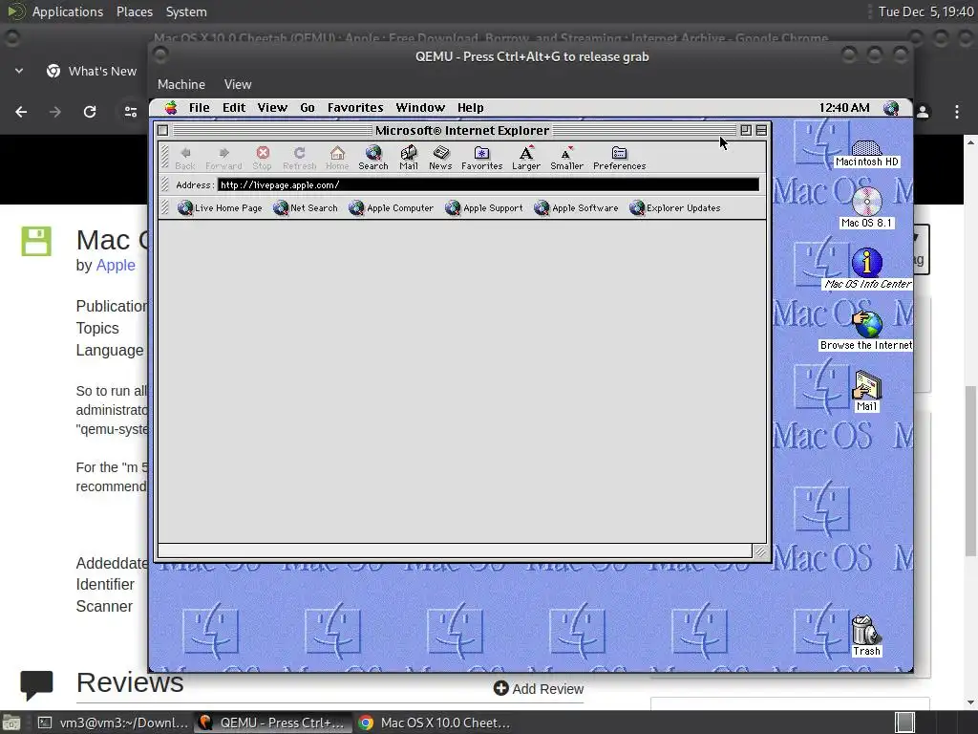
Task: Click the Chrome profile avatar icon
Action: tap(924, 112)
